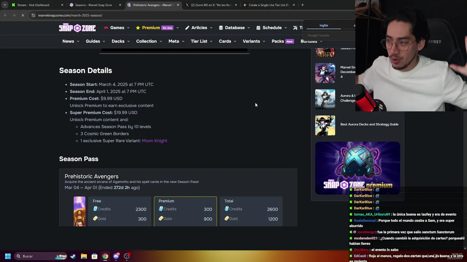Go back to the previous page
467x262 pixels.
(x=5, y=15)
